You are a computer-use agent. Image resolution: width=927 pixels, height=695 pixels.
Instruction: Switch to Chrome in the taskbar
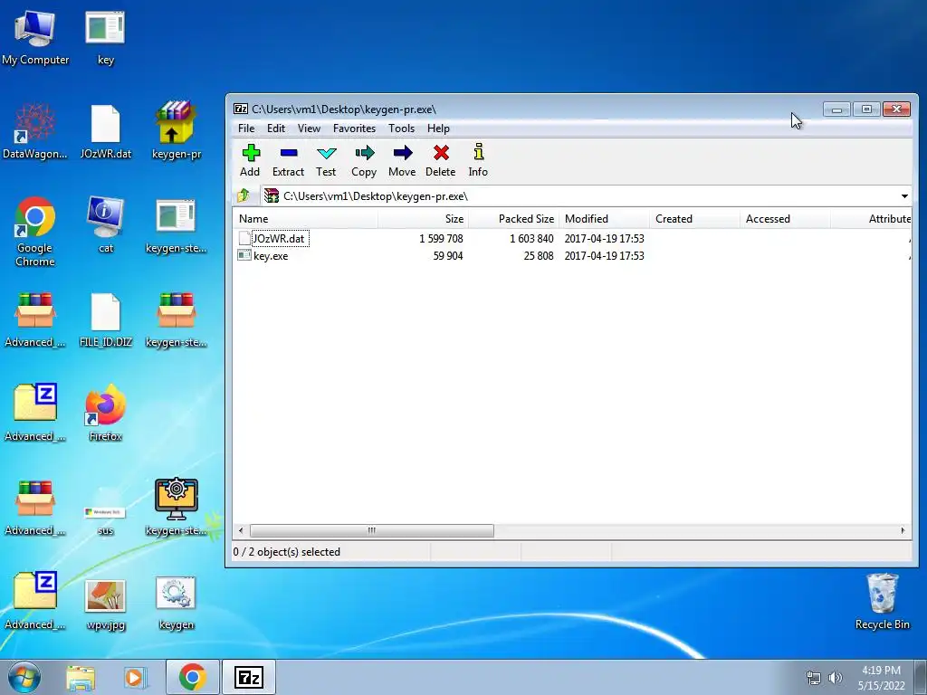192,677
